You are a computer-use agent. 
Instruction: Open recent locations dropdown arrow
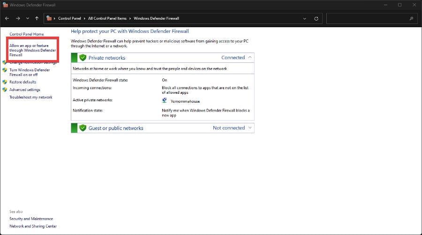pos(28,18)
